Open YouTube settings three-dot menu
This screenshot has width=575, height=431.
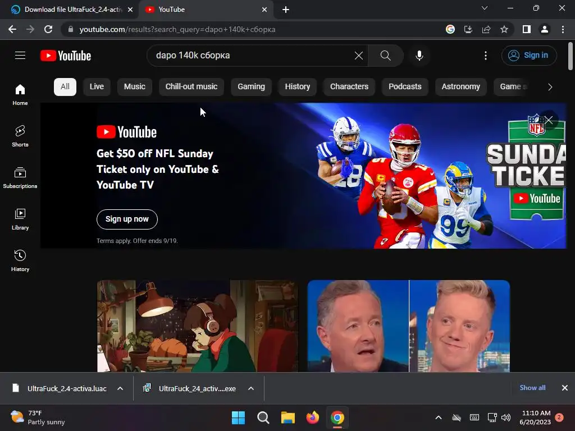(x=486, y=56)
